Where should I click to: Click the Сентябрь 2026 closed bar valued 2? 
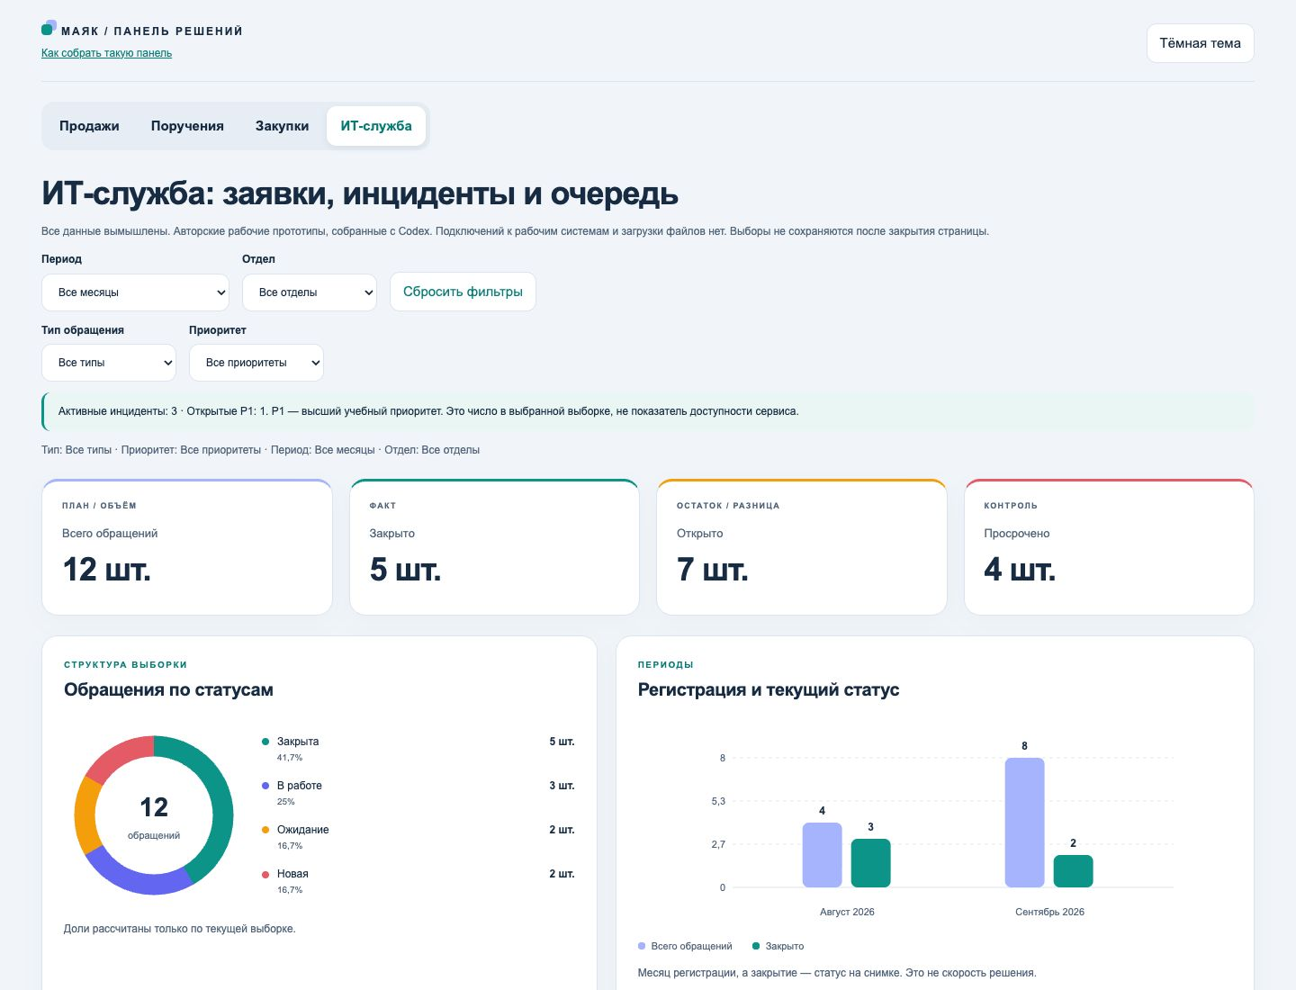(x=1073, y=871)
